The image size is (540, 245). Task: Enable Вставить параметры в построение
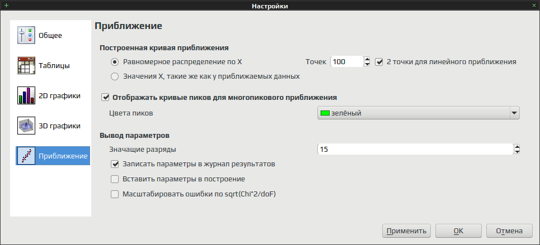click(114, 179)
